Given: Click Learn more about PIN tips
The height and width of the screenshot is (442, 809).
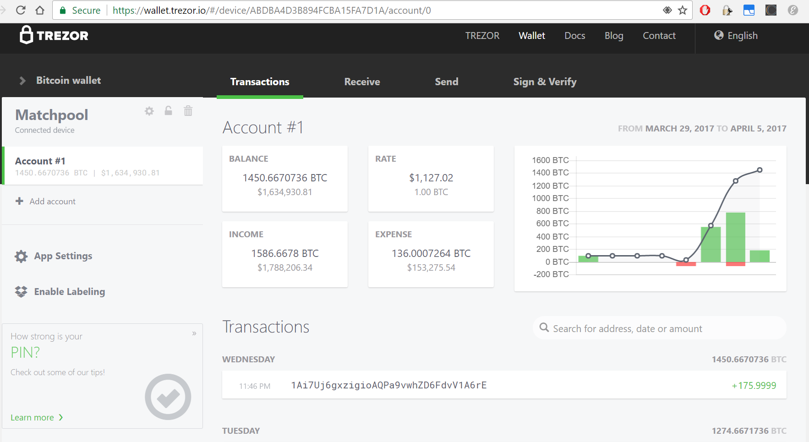Looking at the screenshot, I should click(x=37, y=418).
